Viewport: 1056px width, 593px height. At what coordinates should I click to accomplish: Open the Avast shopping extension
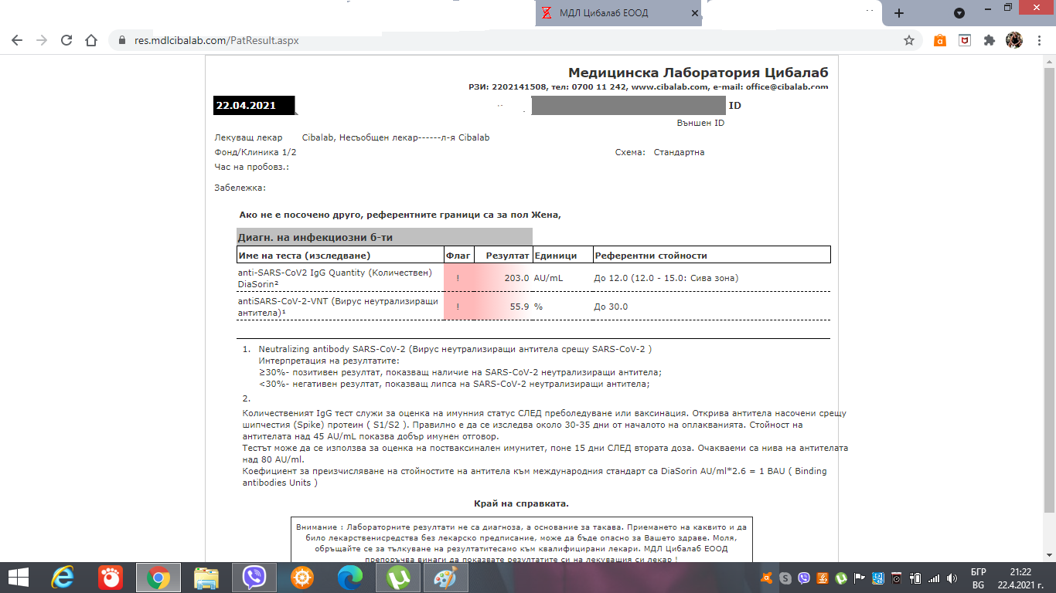[x=940, y=41]
